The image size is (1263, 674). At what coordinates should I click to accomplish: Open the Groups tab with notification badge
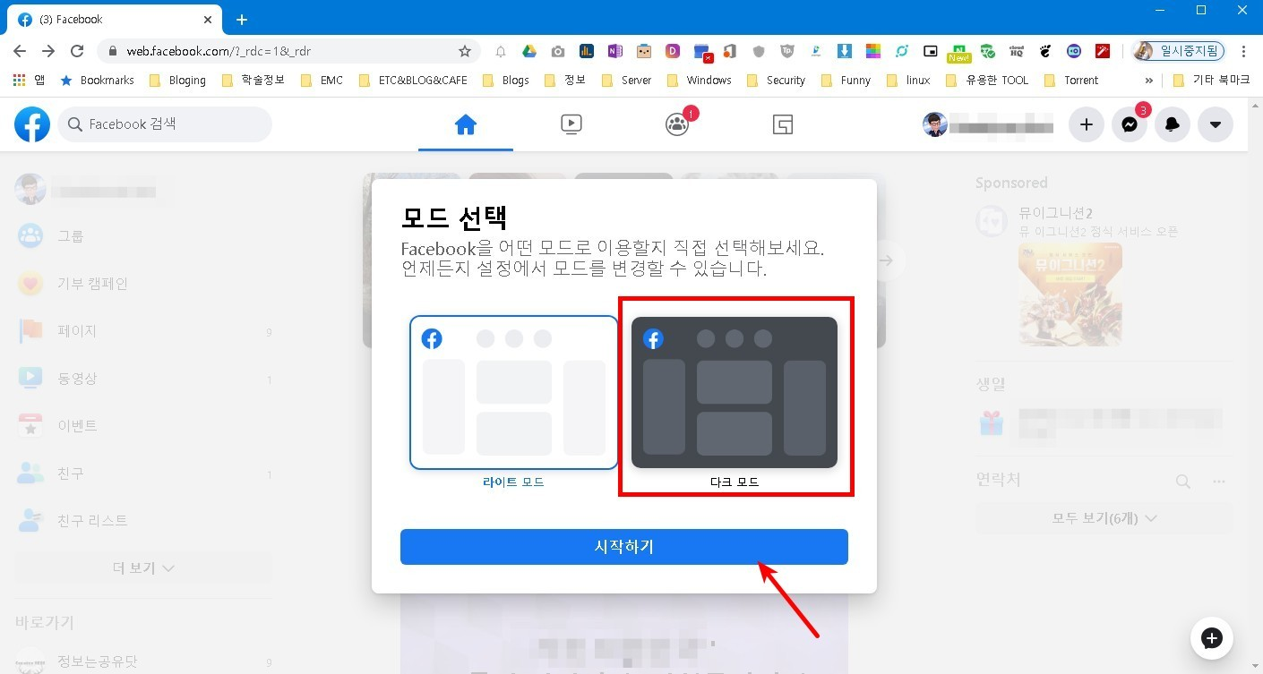677,124
